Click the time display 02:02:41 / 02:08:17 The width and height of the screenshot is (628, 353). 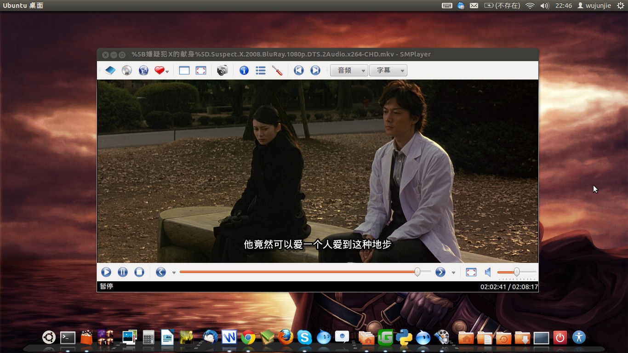pos(508,287)
